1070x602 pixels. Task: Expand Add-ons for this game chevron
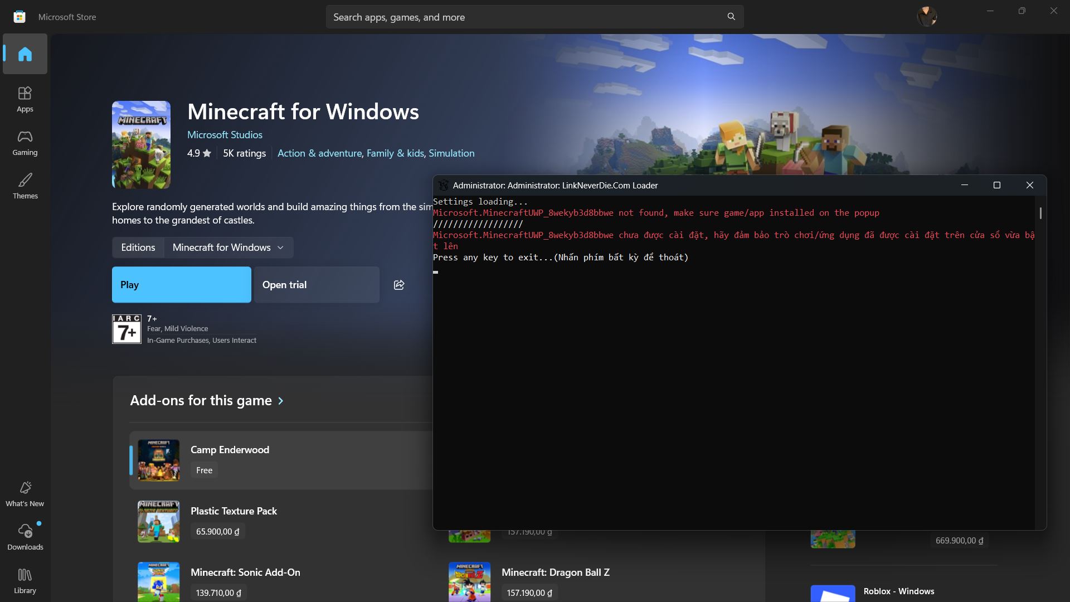pyautogui.click(x=281, y=401)
